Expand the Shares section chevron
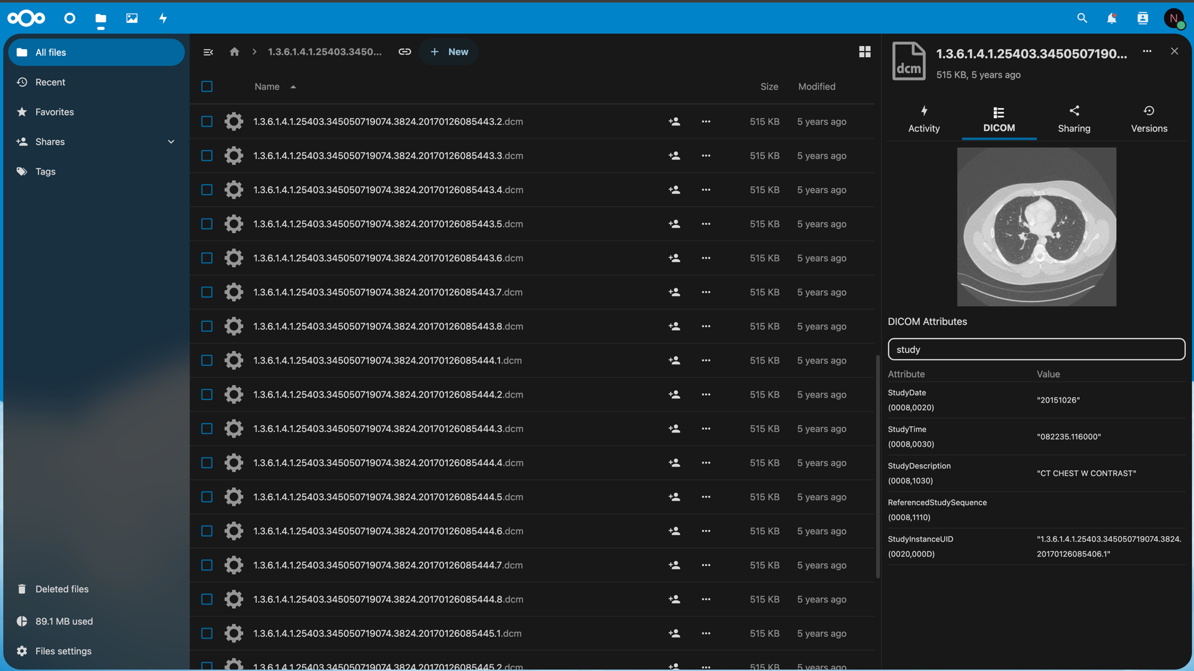The width and height of the screenshot is (1194, 671). pos(171,142)
